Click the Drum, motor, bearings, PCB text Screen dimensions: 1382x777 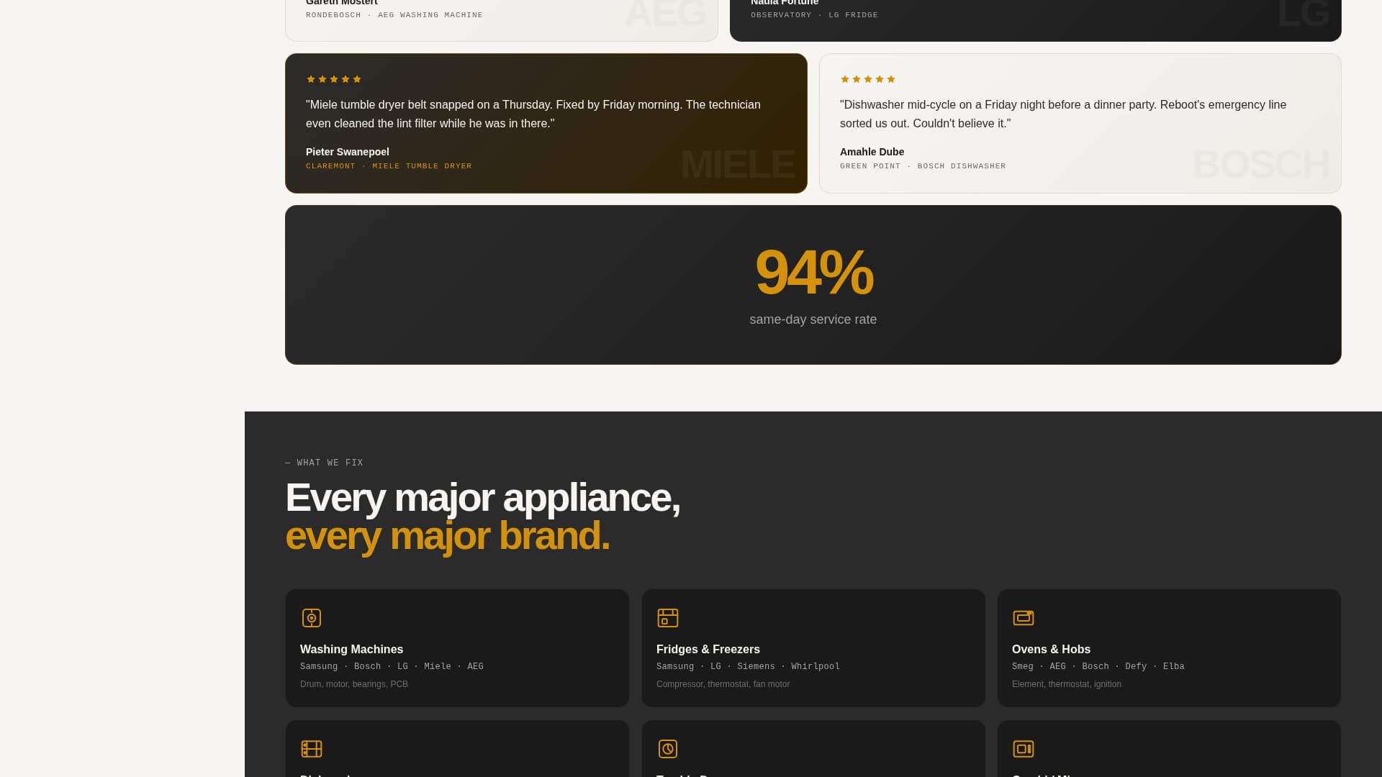[x=354, y=684]
